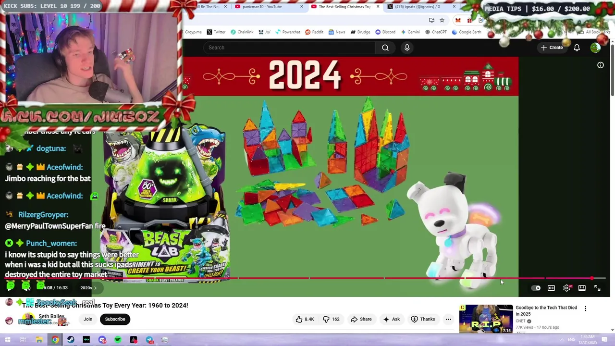The image size is (615, 346).
Task: Click the Ask button under the video
Action: 391,319
